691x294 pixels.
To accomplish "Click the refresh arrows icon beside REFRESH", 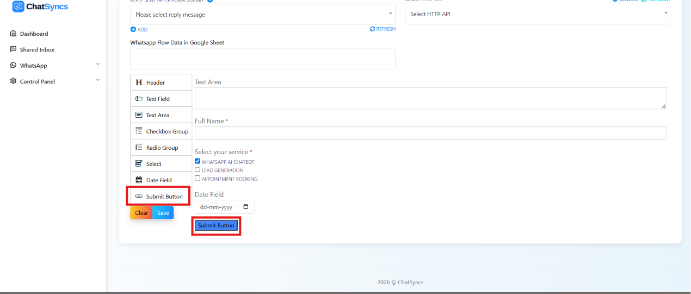I will 373,29.
